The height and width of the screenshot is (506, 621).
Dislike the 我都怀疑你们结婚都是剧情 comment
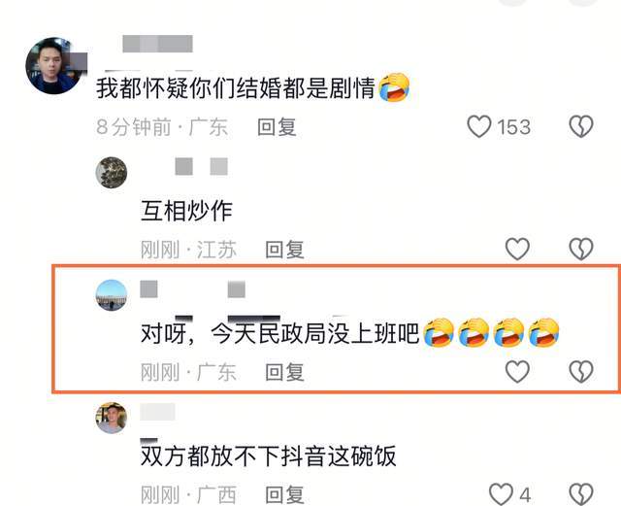581,126
